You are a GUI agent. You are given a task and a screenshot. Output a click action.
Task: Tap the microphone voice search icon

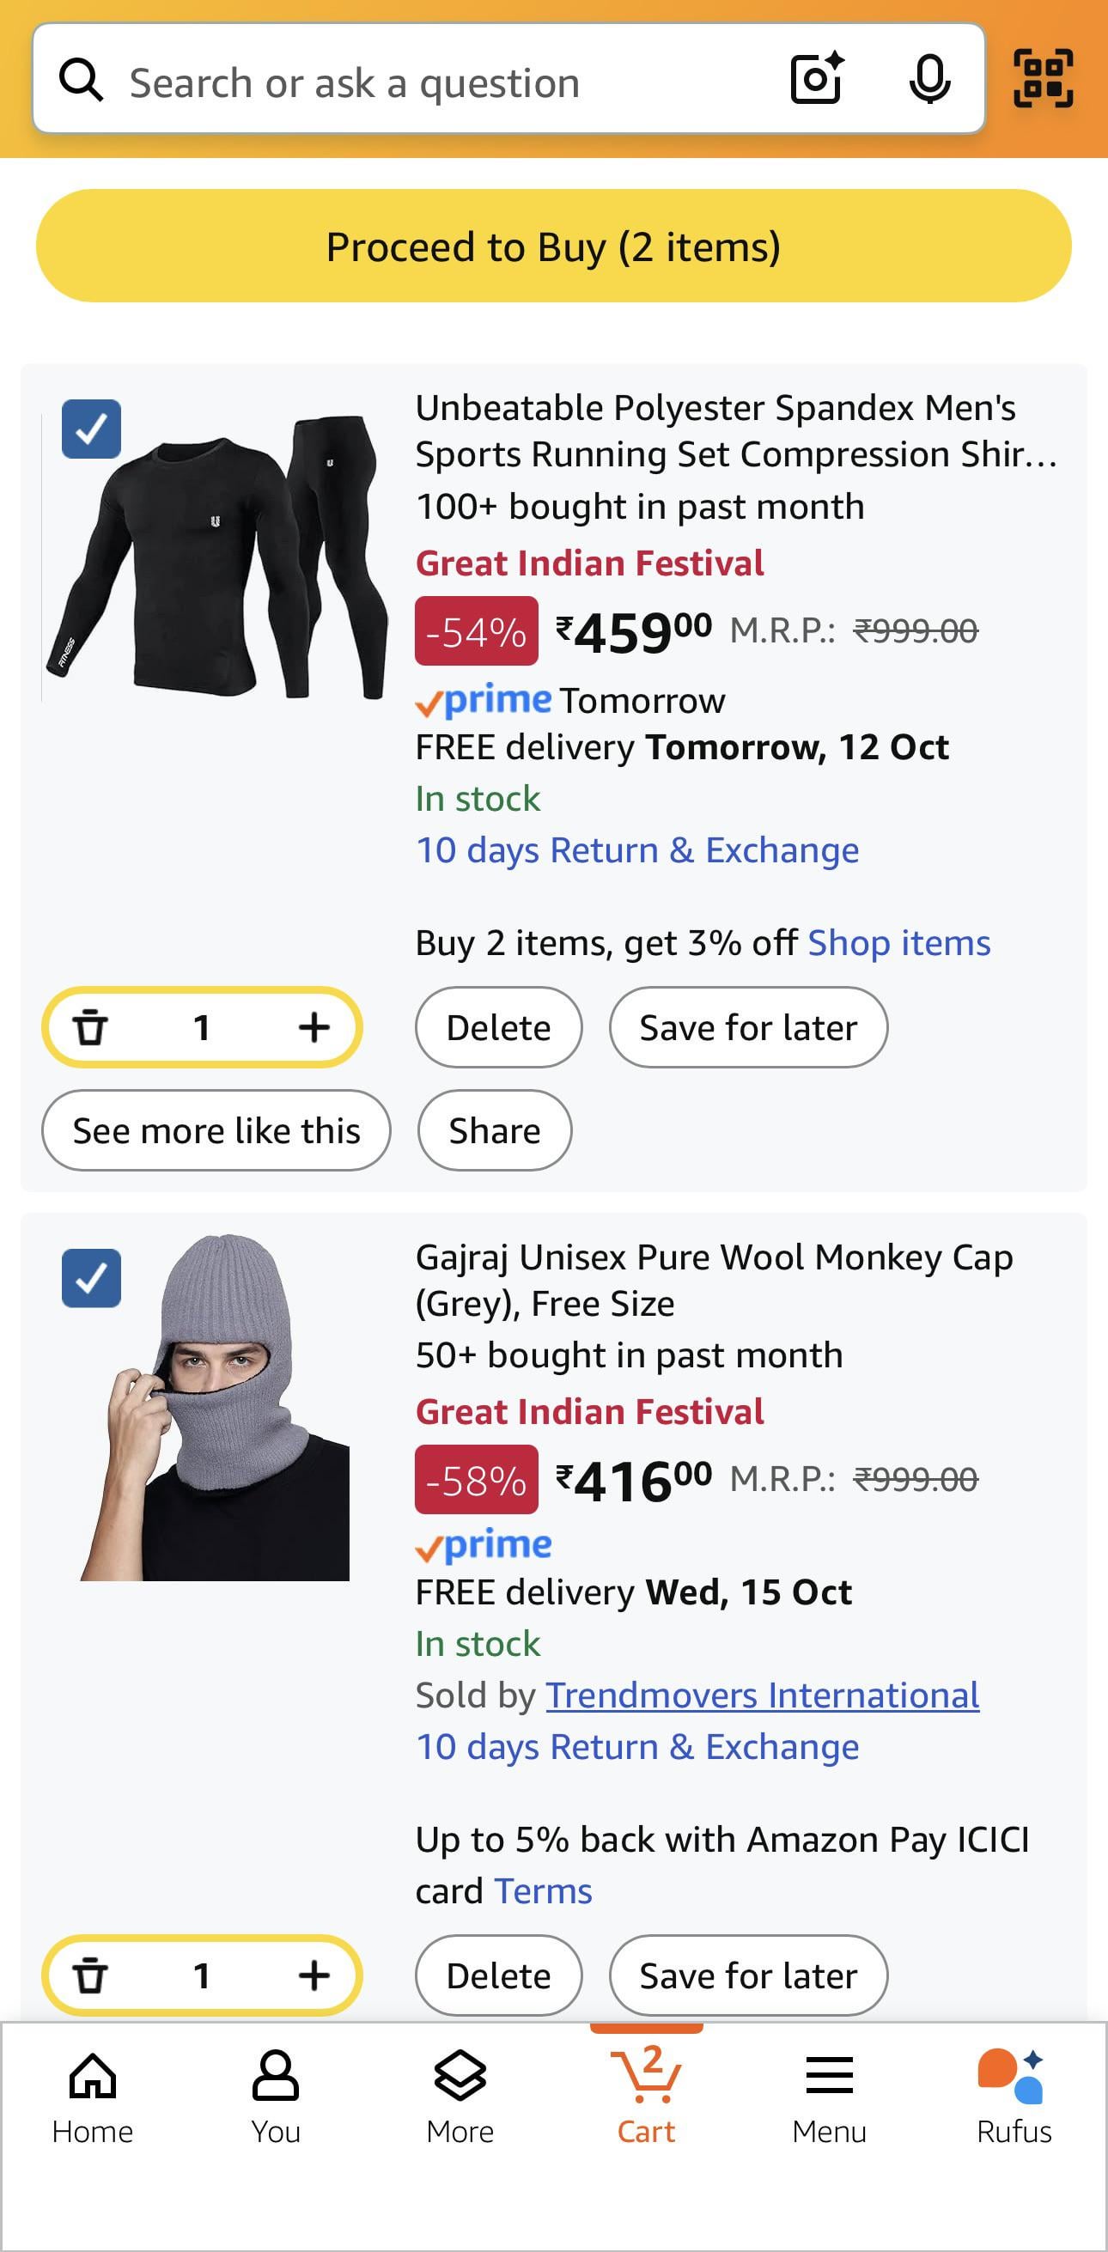(928, 80)
